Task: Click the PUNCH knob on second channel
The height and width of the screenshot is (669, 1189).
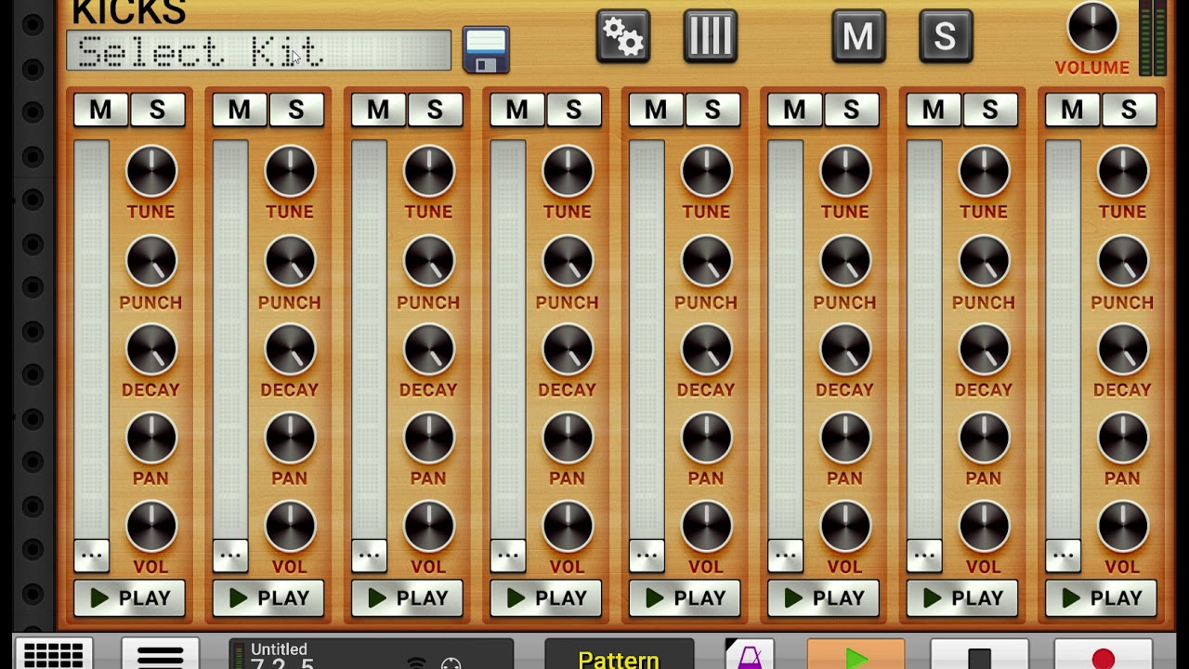Action: click(x=290, y=262)
